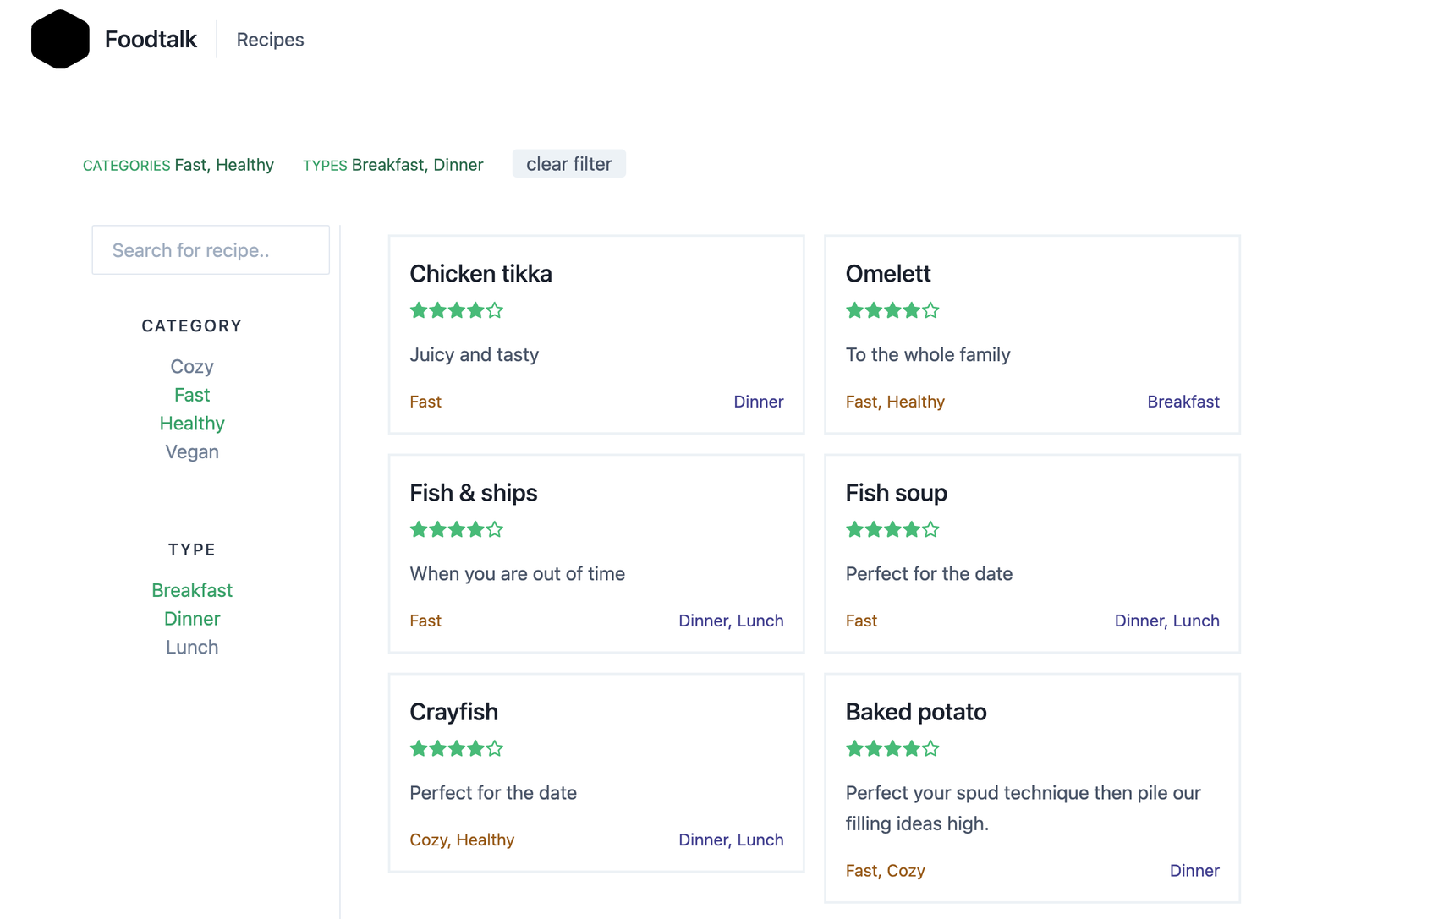
Task: Click the fourth star on Baked potato
Action: [x=912, y=748]
